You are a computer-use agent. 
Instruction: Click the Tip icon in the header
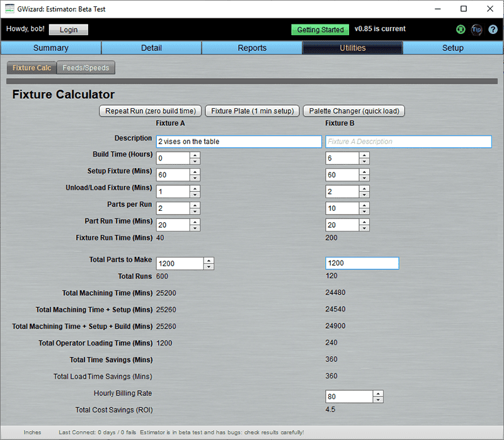[477, 30]
